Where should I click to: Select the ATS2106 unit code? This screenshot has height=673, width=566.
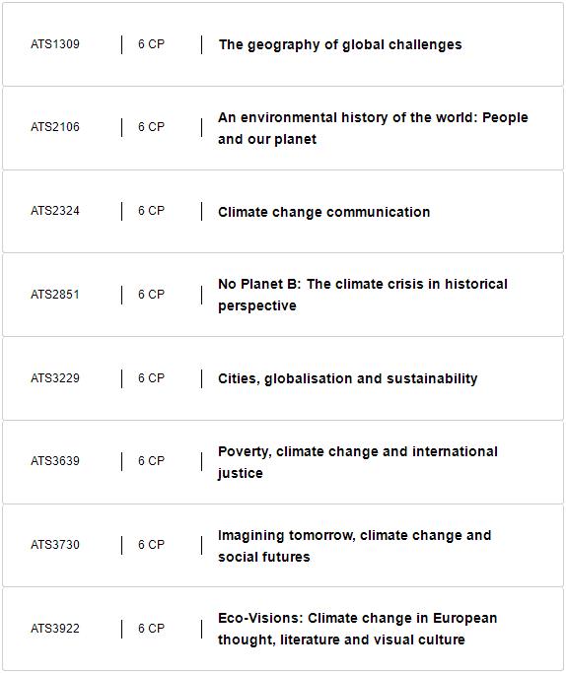(55, 127)
